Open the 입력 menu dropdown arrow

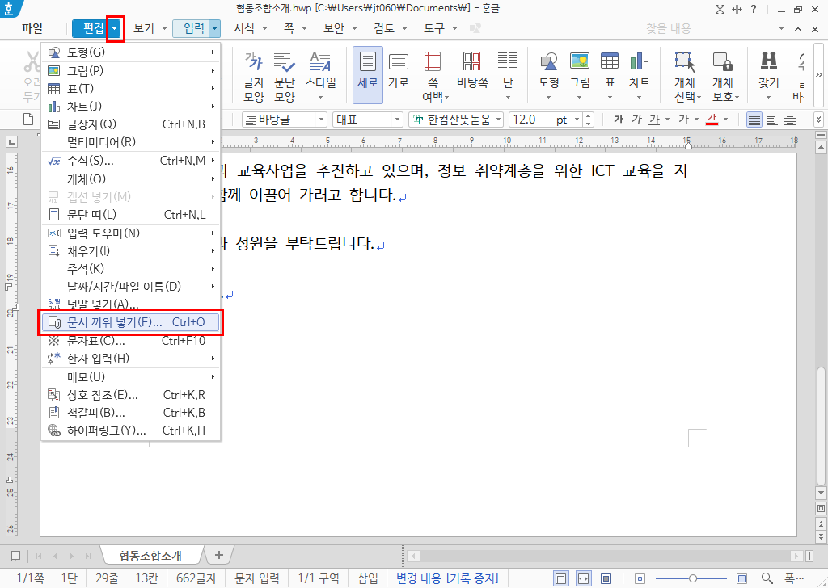tap(214, 29)
